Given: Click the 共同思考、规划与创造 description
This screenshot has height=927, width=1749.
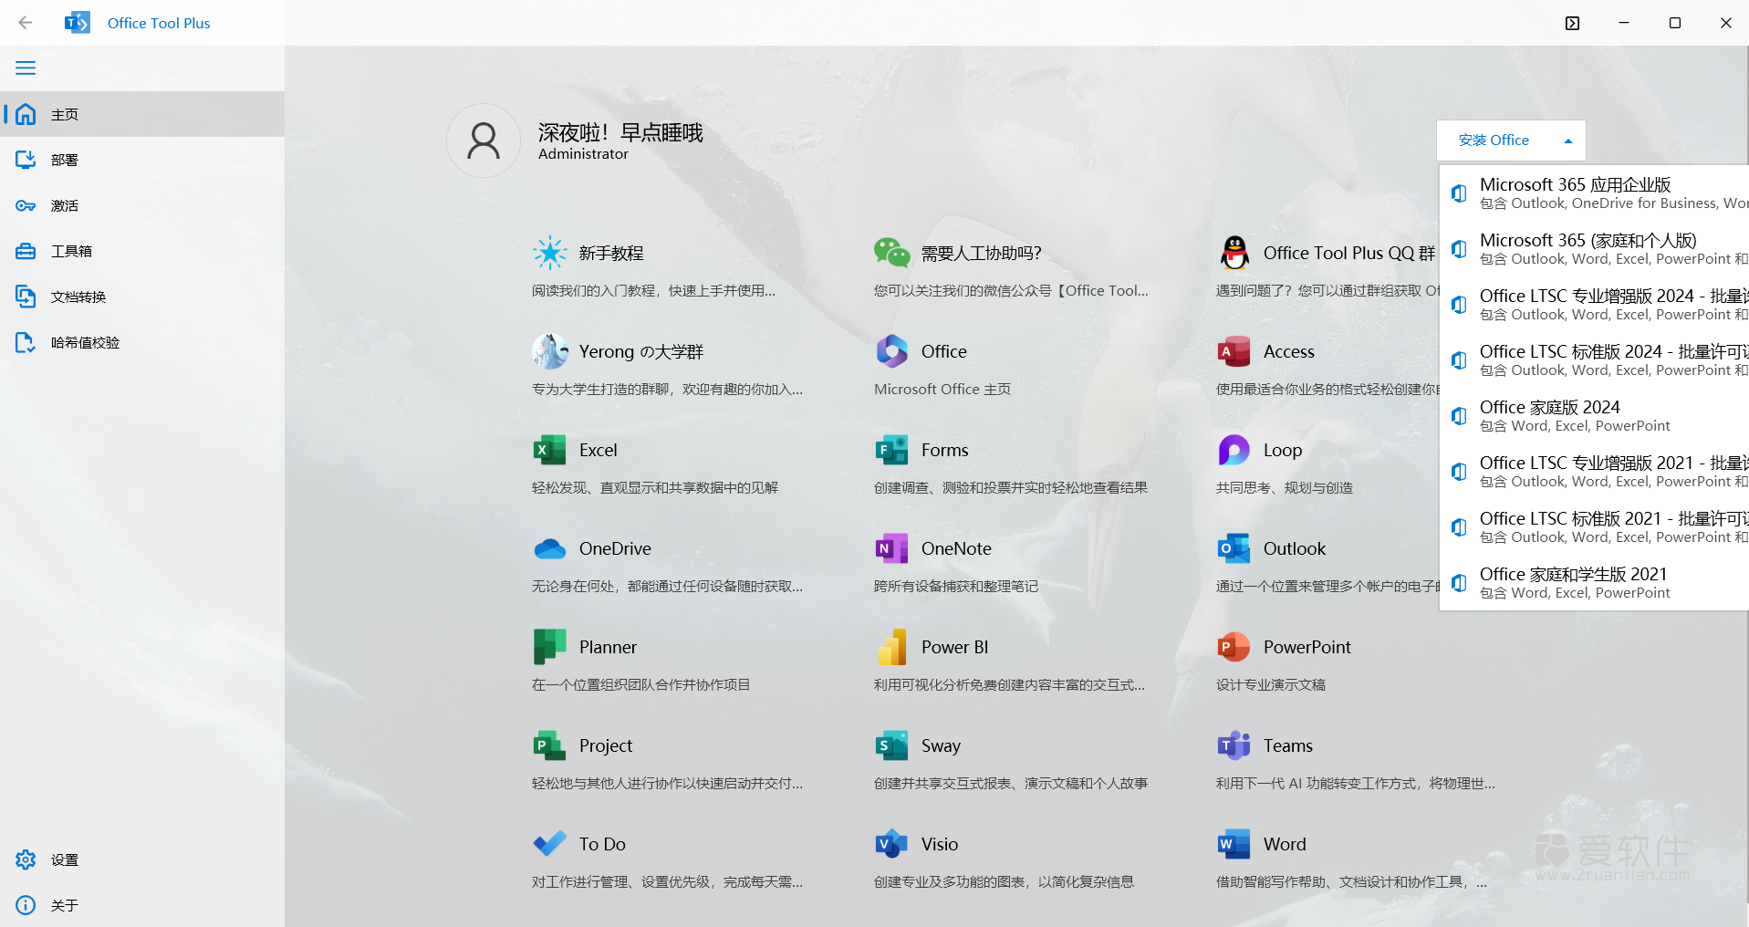Looking at the screenshot, I should pyautogui.click(x=1285, y=487).
